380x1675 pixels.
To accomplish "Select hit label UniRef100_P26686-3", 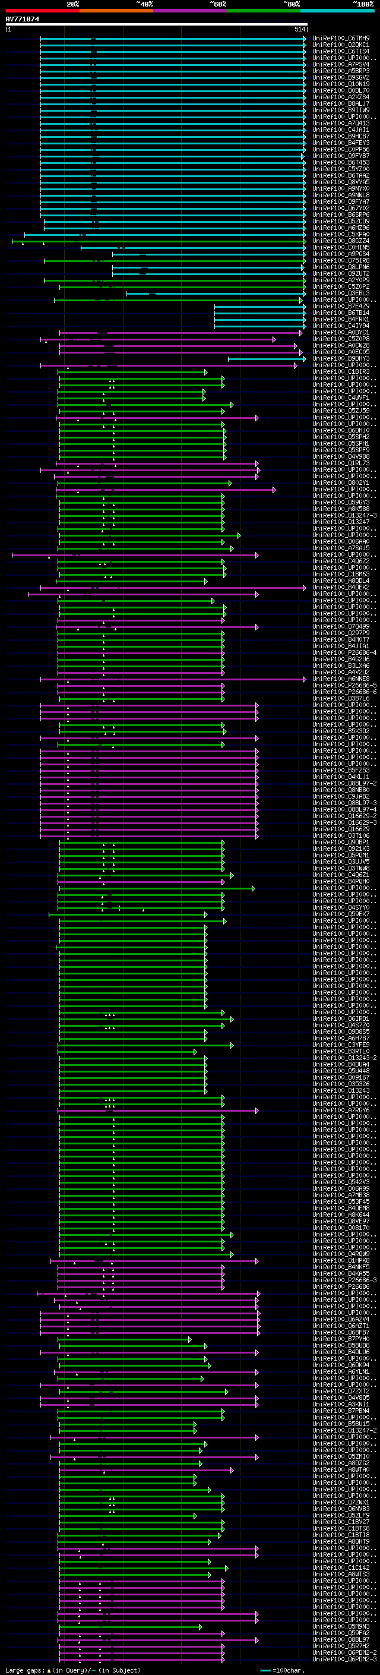I will [344, 1280].
